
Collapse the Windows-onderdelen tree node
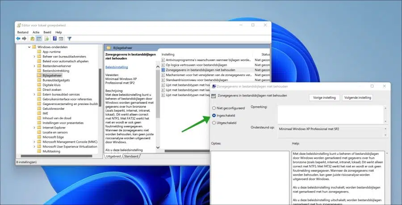coord(29,47)
